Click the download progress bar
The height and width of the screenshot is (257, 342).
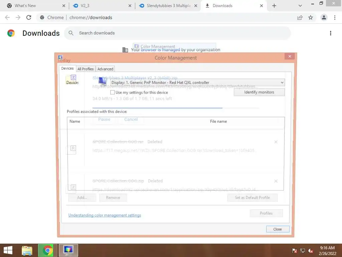(x=176, y=108)
